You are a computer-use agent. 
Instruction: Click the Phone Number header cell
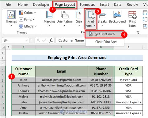pos(101,71)
